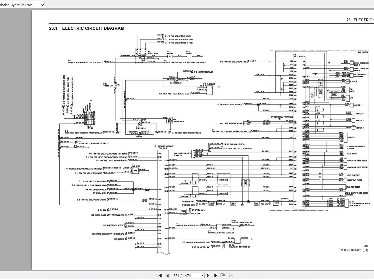Click the 'AIR FLOW METER' label
Screen dimensions: 374x280
pos(355,206)
